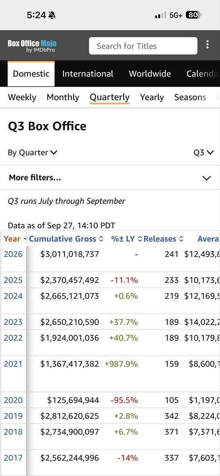Open the 2026 year link
220x476 pixels.
[13, 254]
